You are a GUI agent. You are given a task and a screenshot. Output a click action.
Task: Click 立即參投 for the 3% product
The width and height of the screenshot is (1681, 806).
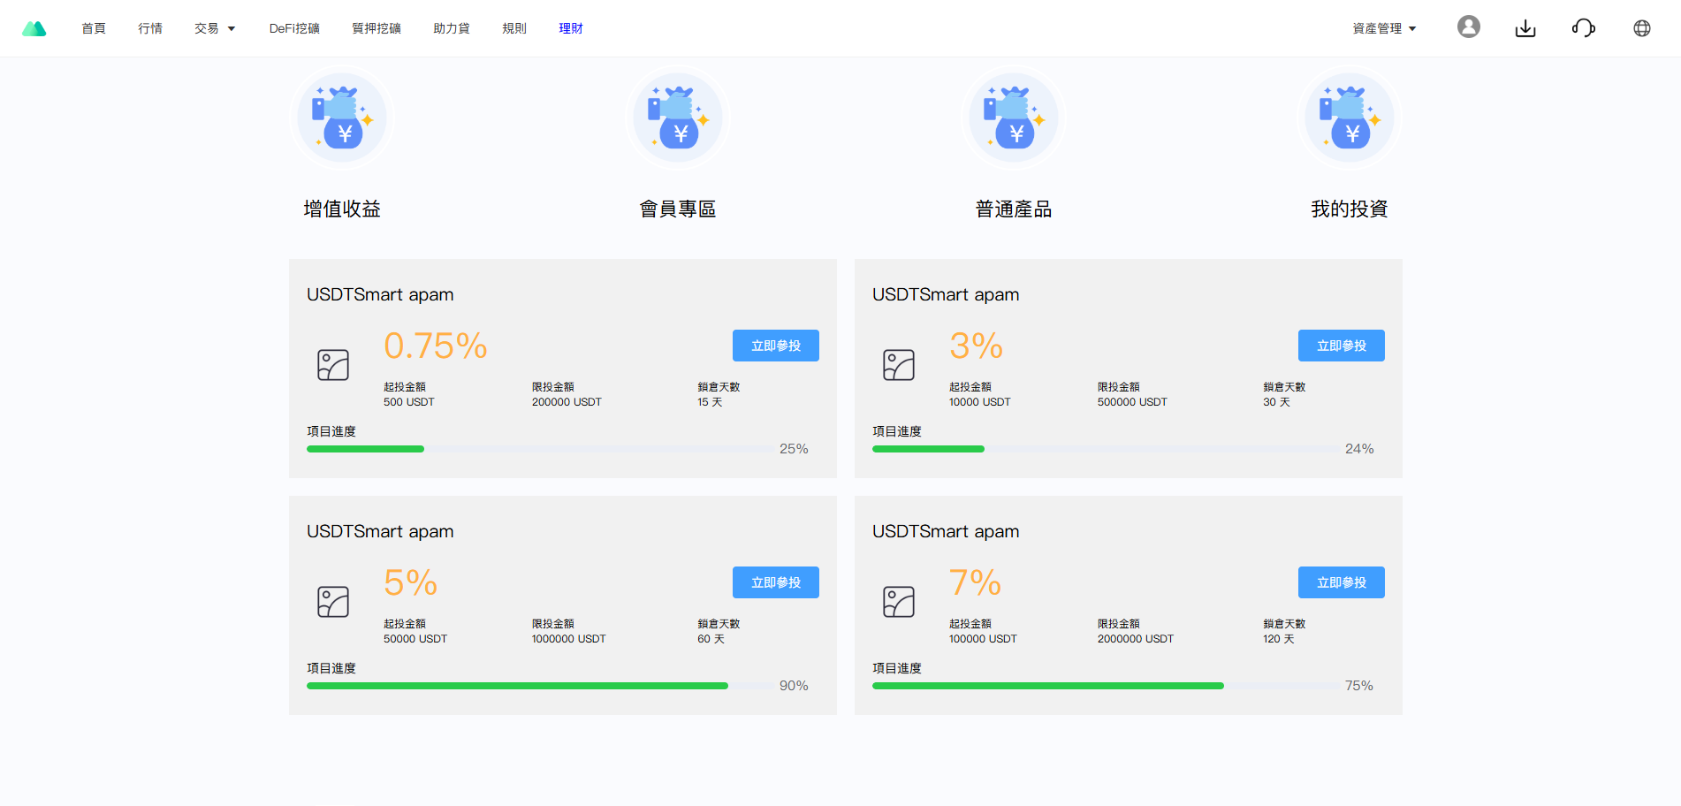pyautogui.click(x=1341, y=346)
